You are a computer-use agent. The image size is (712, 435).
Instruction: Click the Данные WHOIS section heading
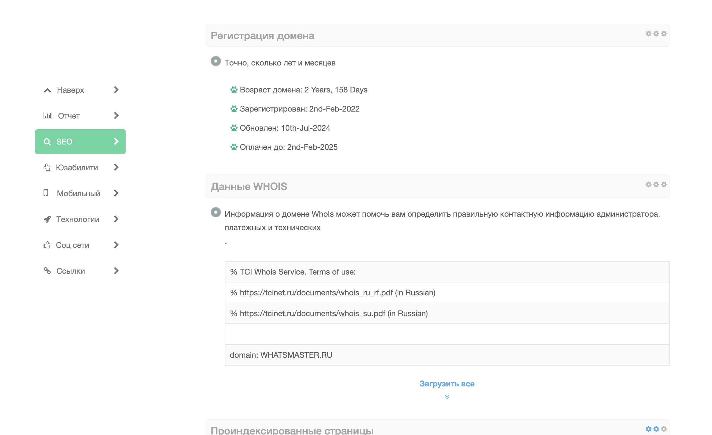pos(249,186)
